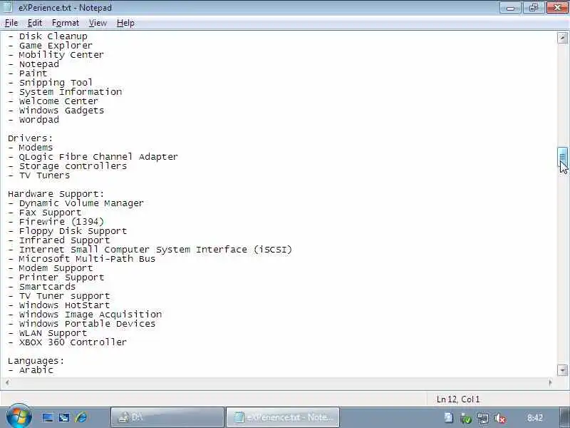Open the Format menu
Viewport: 570px width, 428px height.
point(66,23)
